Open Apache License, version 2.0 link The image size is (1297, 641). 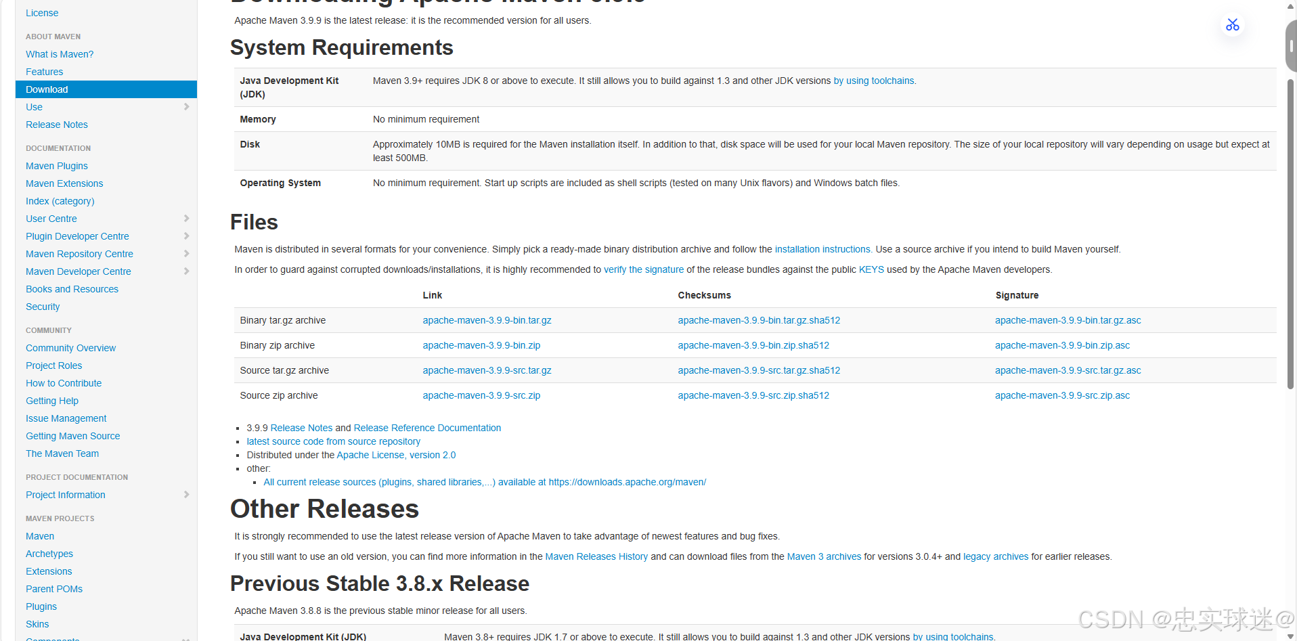click(x=396, y=455)
